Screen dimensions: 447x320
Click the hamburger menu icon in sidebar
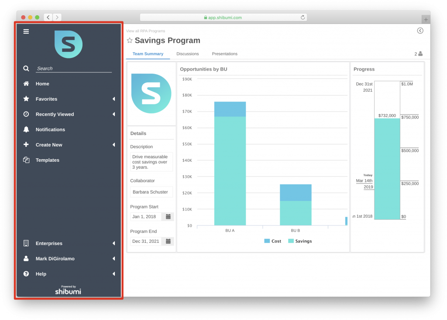click(26, 31)
